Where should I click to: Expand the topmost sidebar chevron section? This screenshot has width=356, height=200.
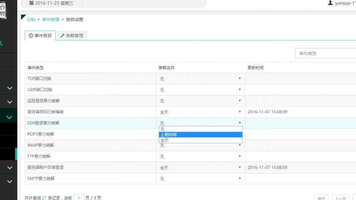[x=9, y=88]
